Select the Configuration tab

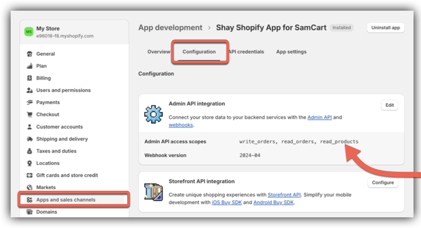pyautogui.click(x=199, y=52)
